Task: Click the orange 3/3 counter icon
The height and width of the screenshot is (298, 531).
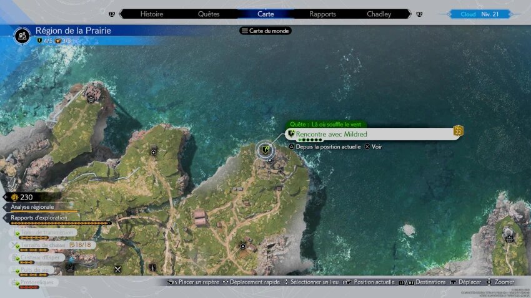Action: click(58, 41)
